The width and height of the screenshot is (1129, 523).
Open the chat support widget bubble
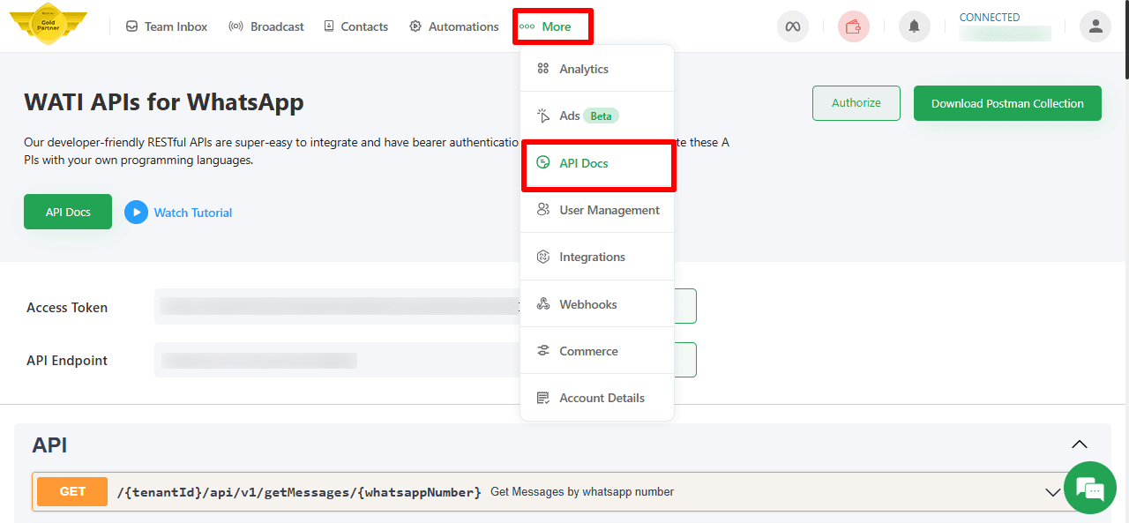1090,488
